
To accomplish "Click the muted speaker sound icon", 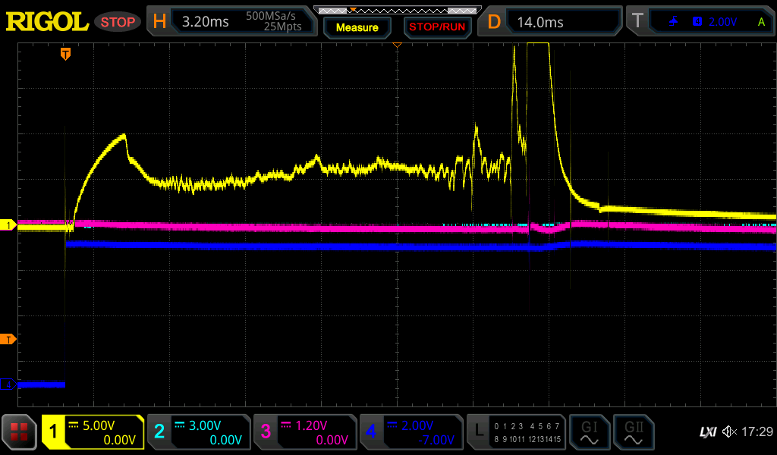I will tap(730, 432).
